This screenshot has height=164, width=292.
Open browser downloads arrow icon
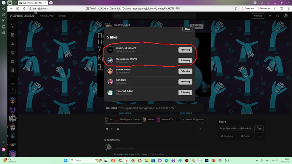click(x=288, y=8)
